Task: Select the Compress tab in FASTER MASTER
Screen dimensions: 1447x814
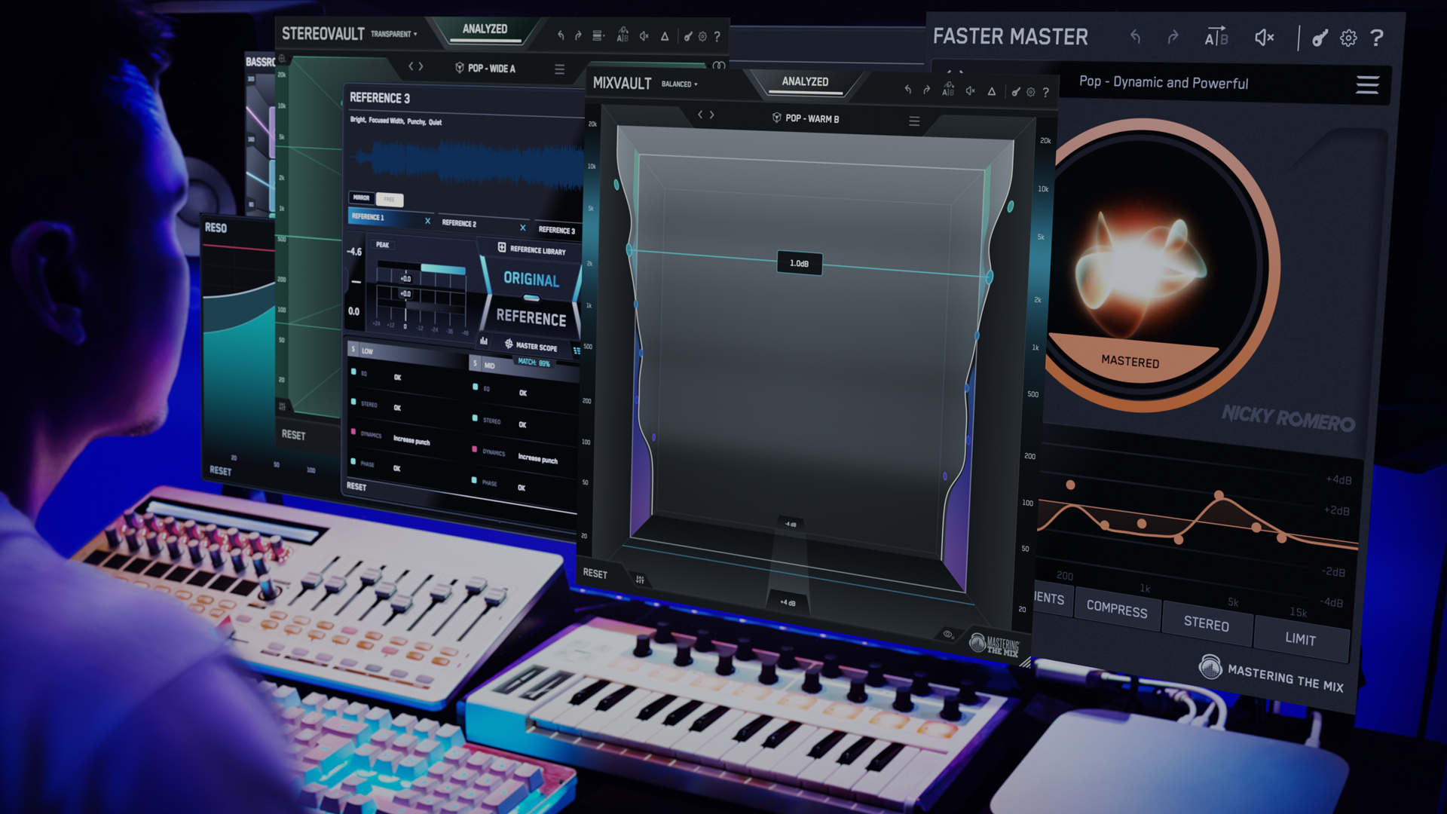Action: coord(1117,609)
